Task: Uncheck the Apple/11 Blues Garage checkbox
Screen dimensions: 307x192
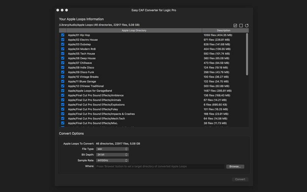Action: tap(63, 81)
